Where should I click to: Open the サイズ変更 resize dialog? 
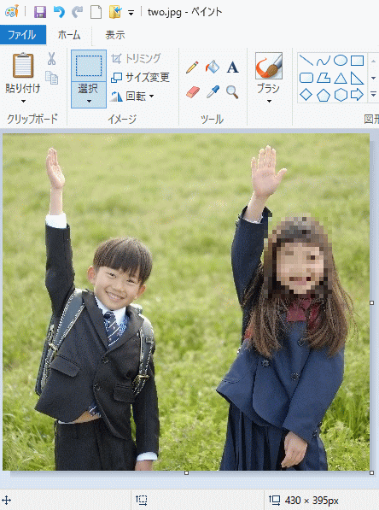coord(140,78)
